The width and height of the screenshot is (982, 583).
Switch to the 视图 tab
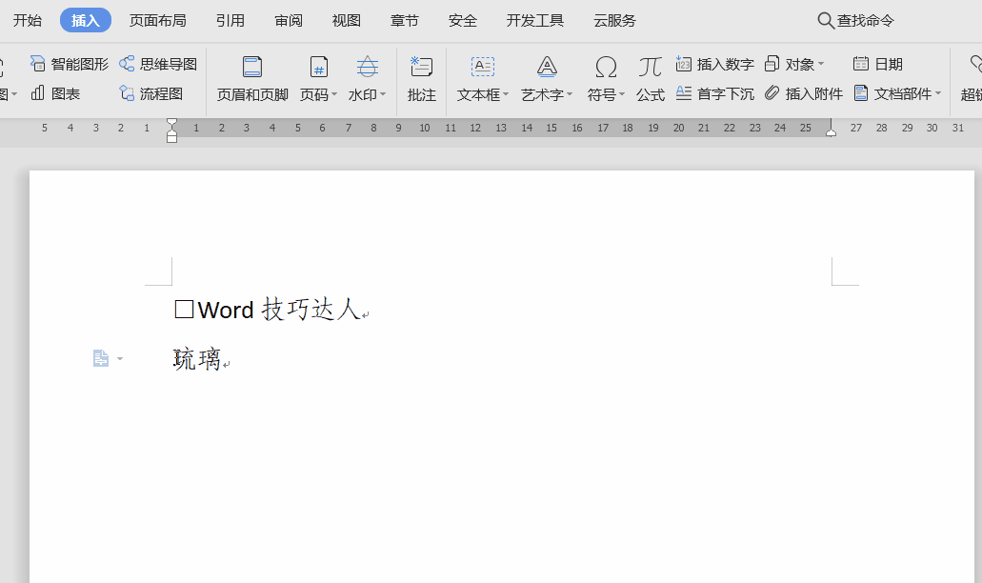click(347, 21)
